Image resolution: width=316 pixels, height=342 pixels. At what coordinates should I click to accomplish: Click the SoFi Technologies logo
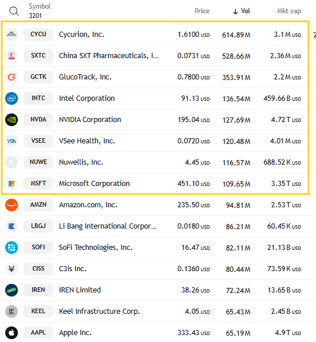pyautogui.click(x=12, y=248)
